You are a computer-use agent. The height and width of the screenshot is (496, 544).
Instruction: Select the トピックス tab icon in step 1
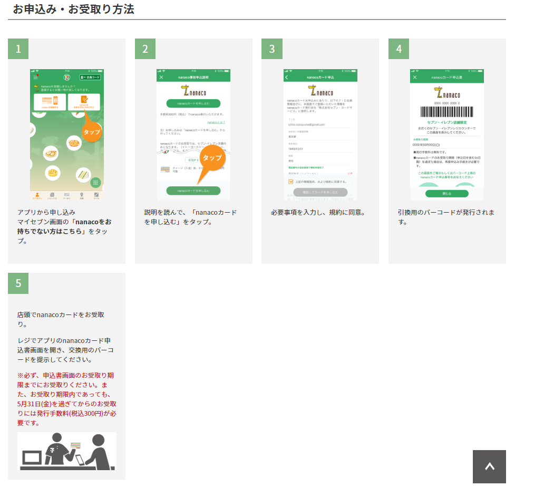[x=52, y=196]
